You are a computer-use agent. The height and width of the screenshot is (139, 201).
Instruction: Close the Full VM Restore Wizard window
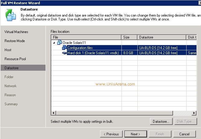click(x=200, y=3)
